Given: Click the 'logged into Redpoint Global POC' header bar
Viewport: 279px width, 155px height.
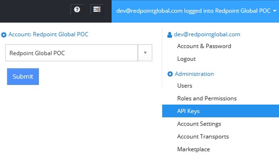Looking at the screenshot, I should [195, 11].
